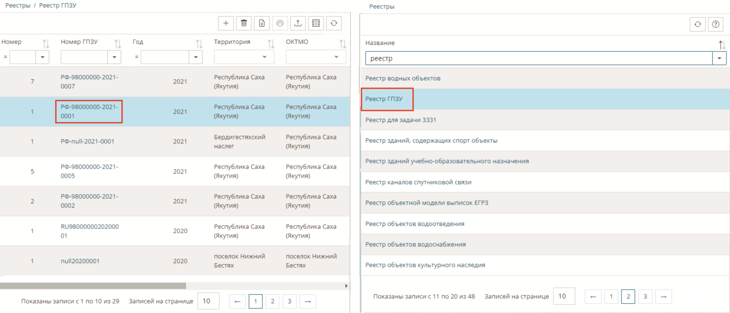Refresh the right Реестры list panel

click(x=698, y=24)
